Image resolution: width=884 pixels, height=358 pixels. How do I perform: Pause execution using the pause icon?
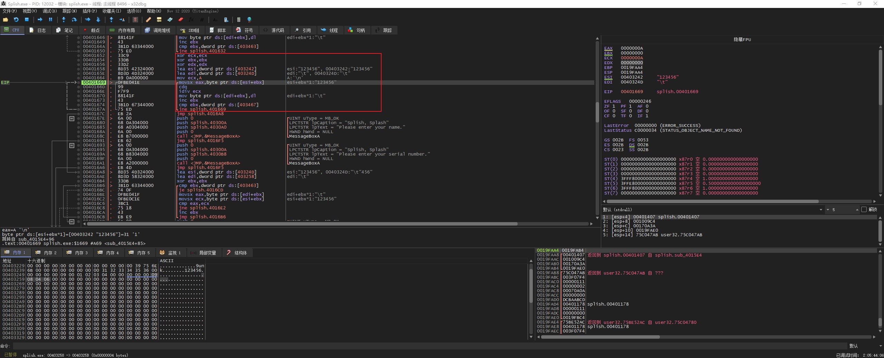50,20
